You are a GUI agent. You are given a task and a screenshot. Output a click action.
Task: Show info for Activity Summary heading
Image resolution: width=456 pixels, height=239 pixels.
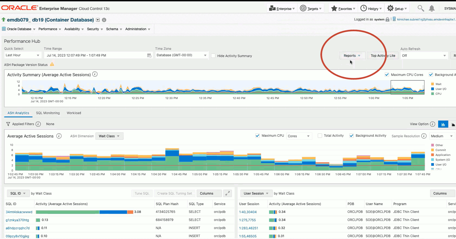(x=95, y=74)
